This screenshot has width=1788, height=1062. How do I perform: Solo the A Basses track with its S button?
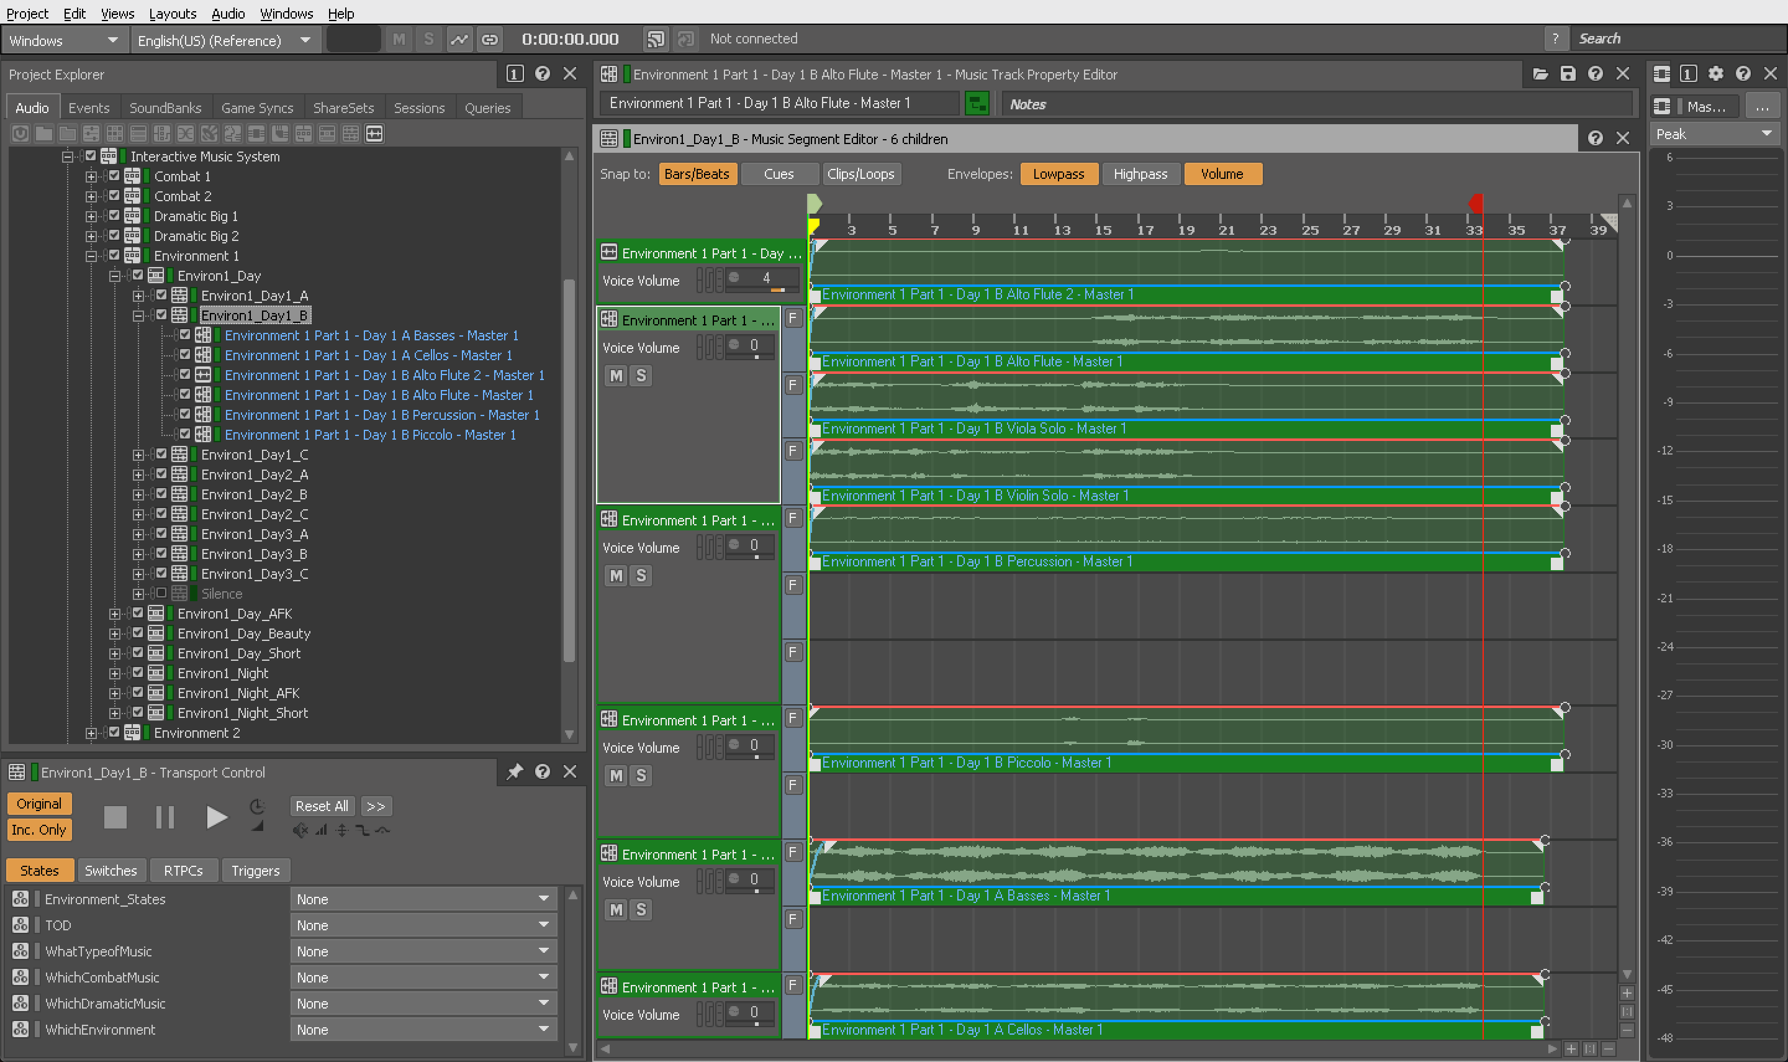tap(641, 910)
